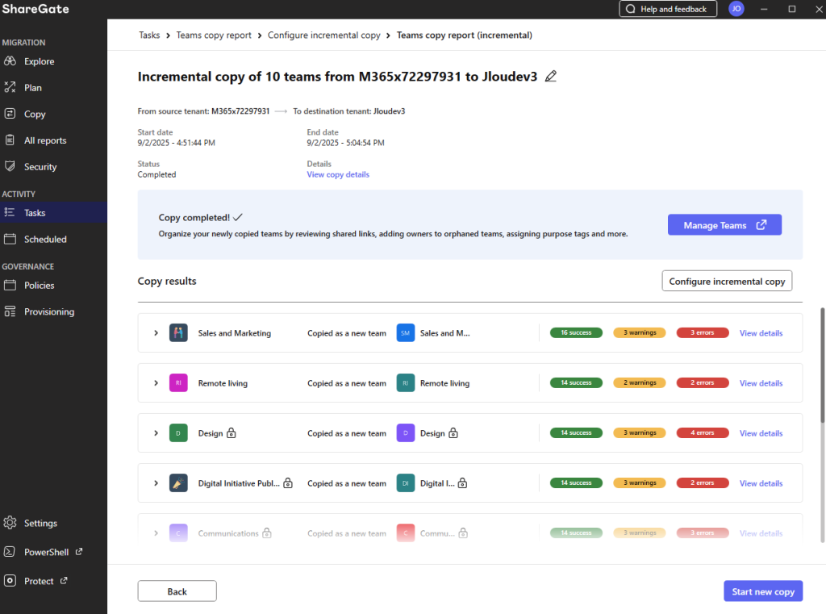Open the Provisioning section

point(48,311)
